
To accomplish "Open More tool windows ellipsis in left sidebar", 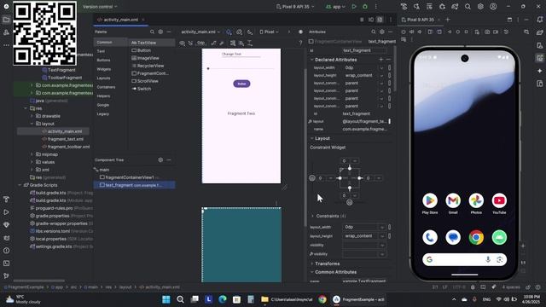I will click(x=6, y=45).
